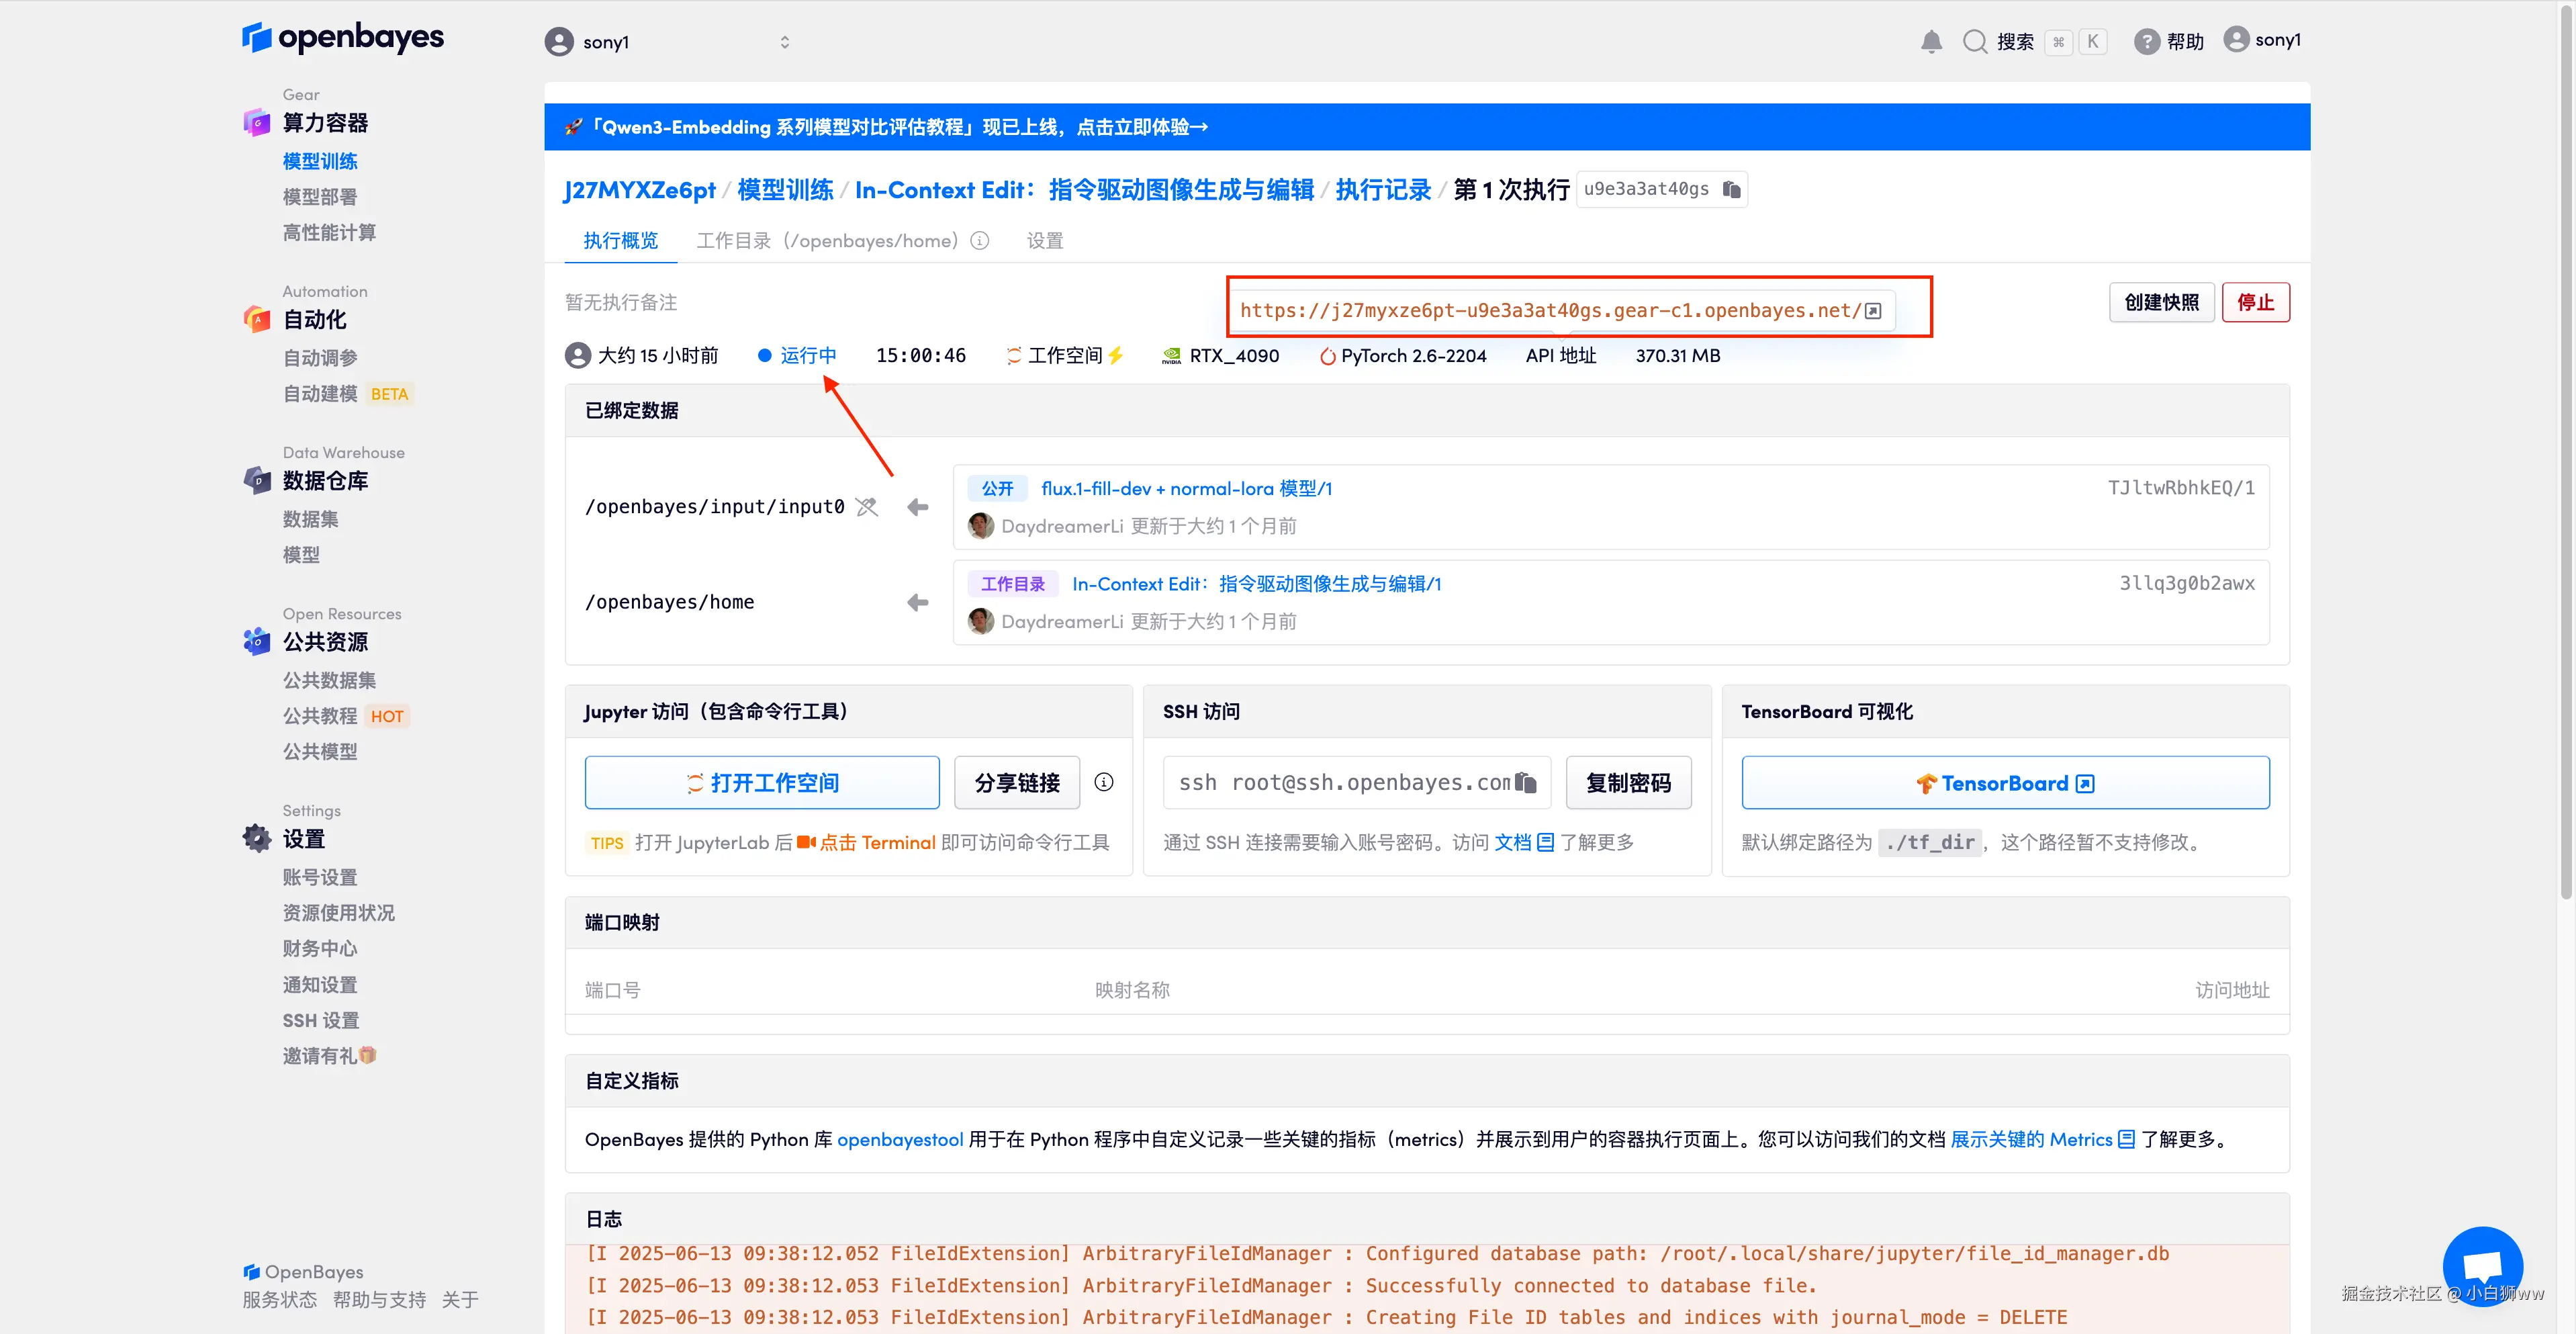Click the 工作空间 status item
The width and height of the screenshot is (2576, 1334).
[x=1065, y=356]
